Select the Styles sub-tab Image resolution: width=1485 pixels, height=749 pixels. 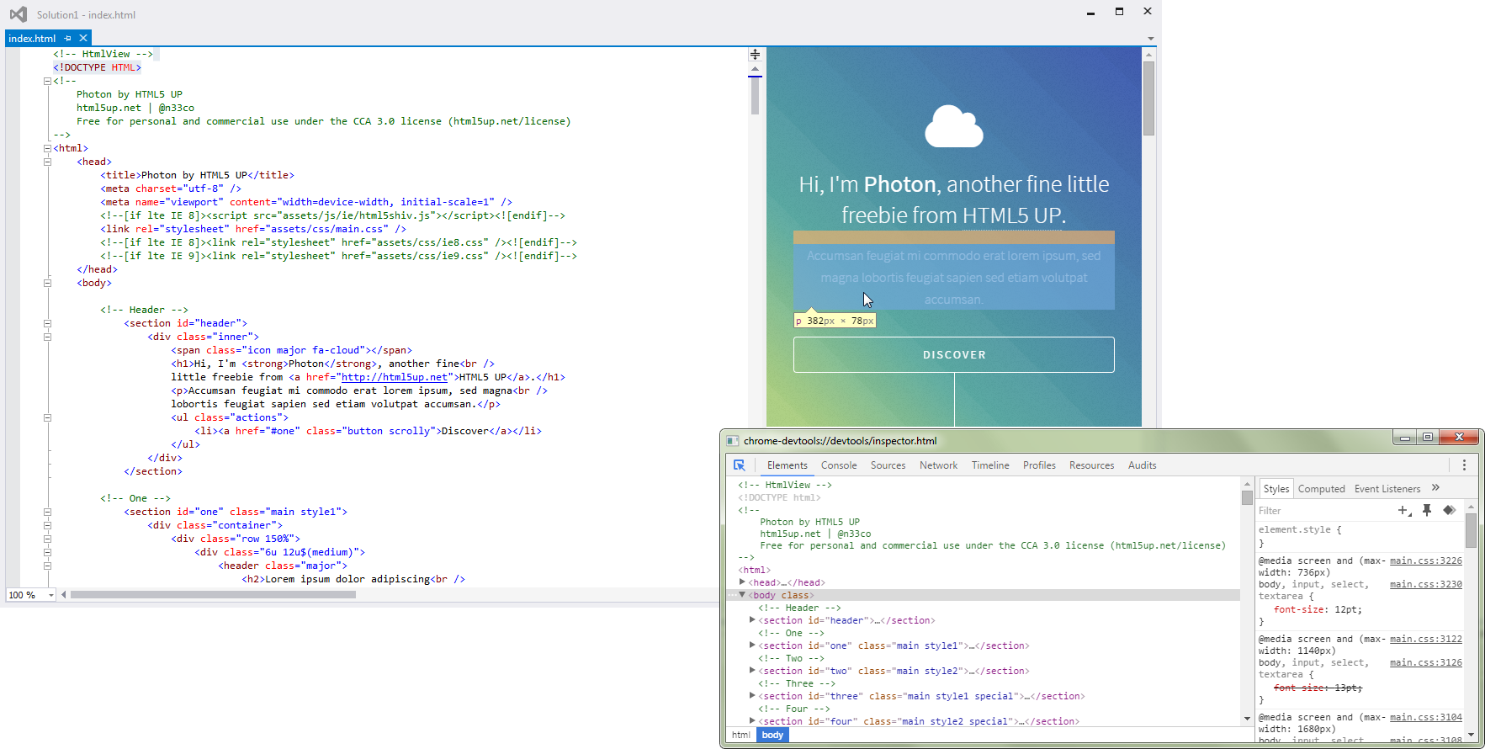(1276, 489)
